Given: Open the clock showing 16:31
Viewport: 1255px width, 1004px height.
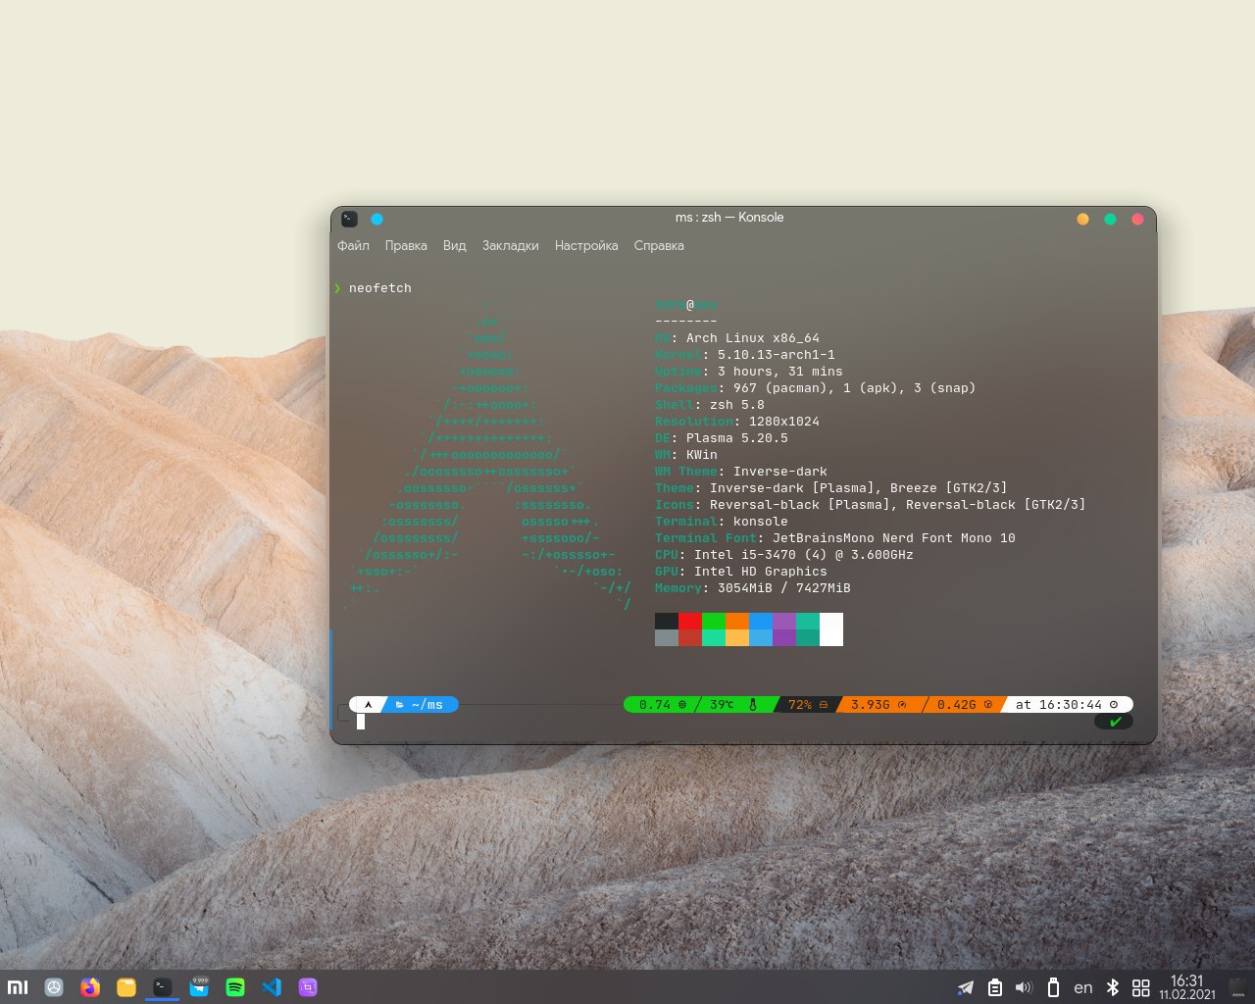Looking at the screenshot, I should pos(1187,987).
